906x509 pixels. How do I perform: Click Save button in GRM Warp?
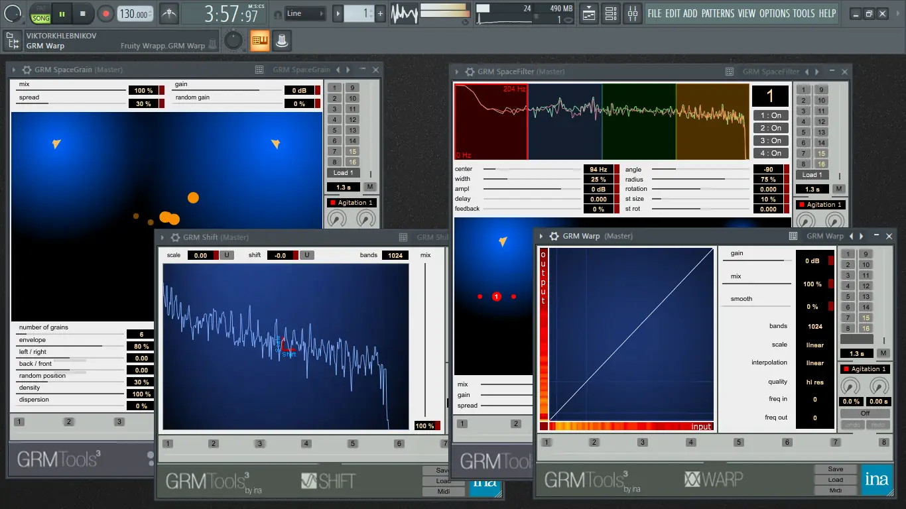835,469
